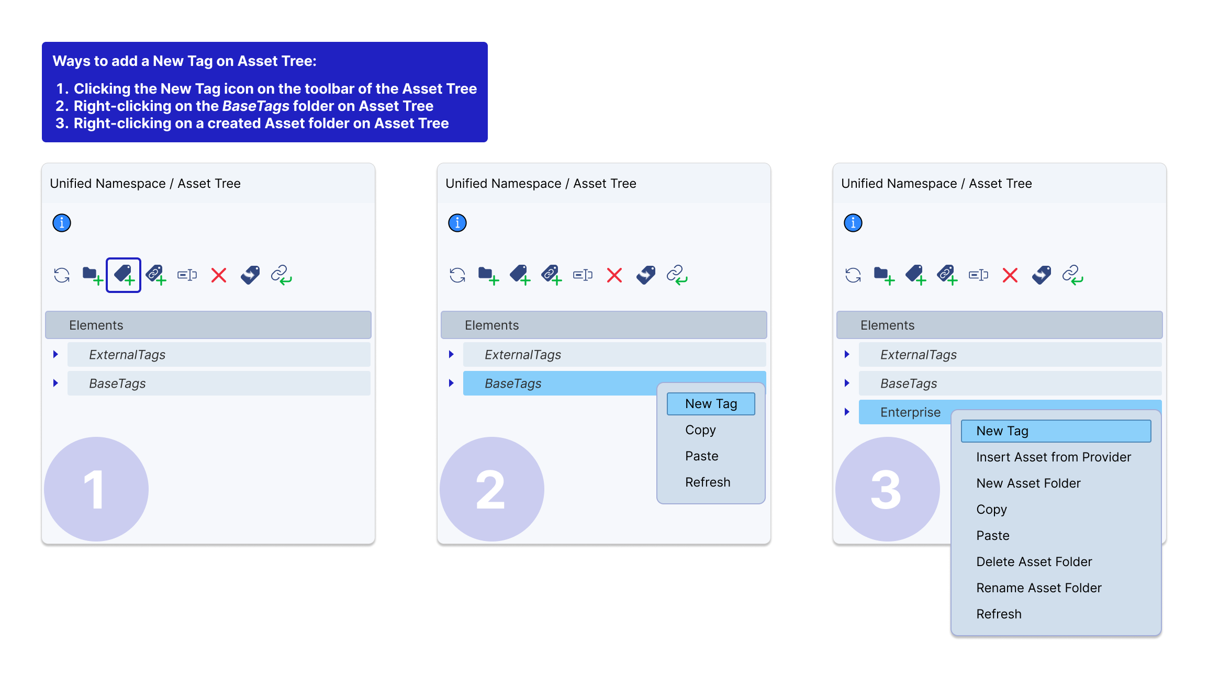Screen dimensions: 1208x677
Task: Click red delete X in panel 3 toolbar
Action: coord(1010,275)
